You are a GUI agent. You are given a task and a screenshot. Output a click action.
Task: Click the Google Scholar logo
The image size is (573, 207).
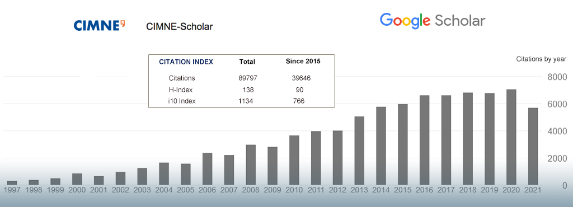433,21
